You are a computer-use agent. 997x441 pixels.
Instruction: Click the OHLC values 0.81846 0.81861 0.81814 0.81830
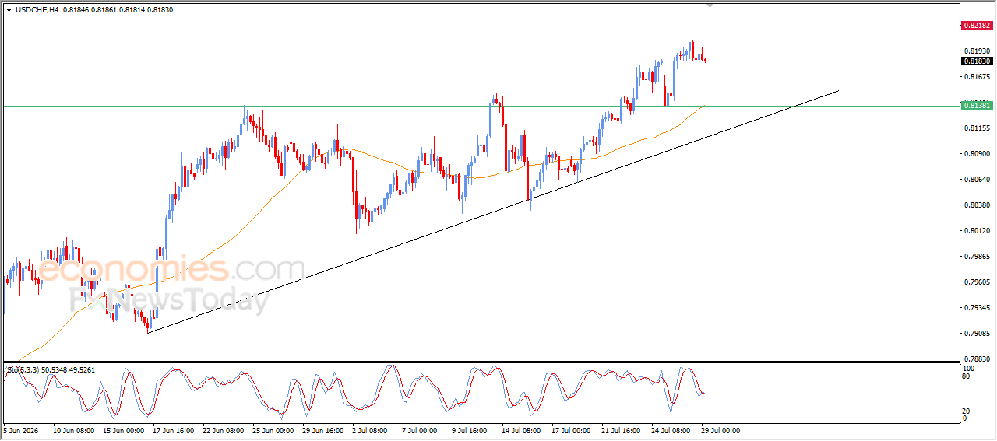click(118, 9)
